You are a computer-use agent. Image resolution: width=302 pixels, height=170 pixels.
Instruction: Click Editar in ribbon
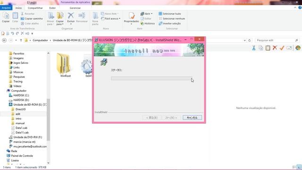(x=146, y=18)
